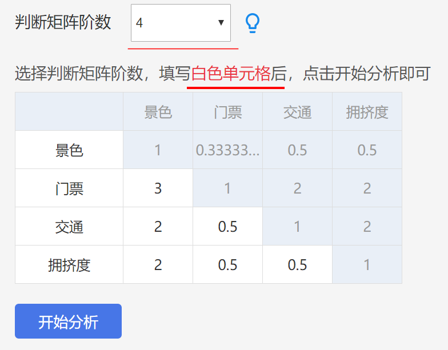Select the 交通 row, 景色 column cell
This screenshot has width=448, height=350.
tap(158, 227)
